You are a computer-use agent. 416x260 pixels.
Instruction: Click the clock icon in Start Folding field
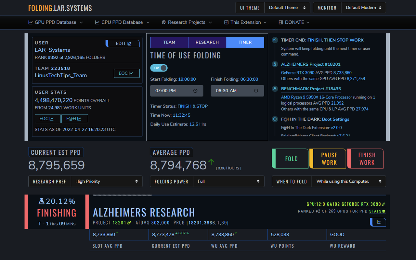195,91
